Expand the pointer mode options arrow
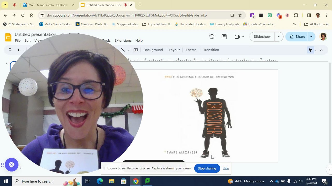The height and width of the screenshot is (186, 332). click(316, 50)
